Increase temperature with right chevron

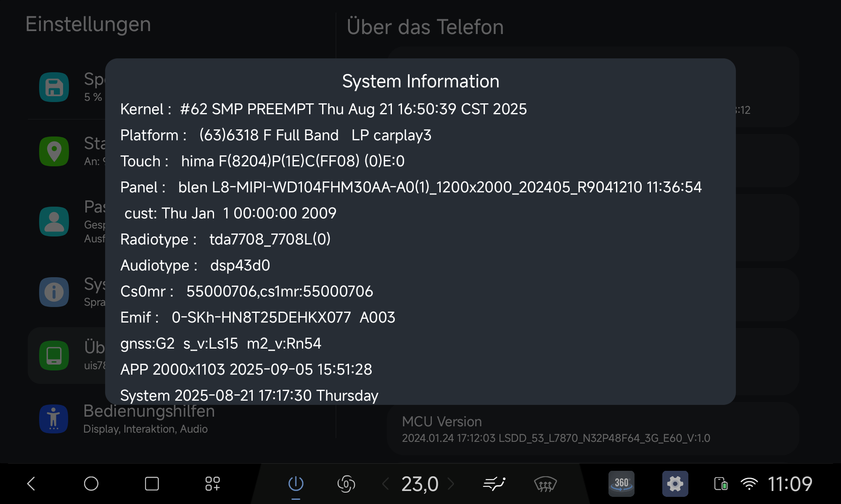click(x=451, y=483)
